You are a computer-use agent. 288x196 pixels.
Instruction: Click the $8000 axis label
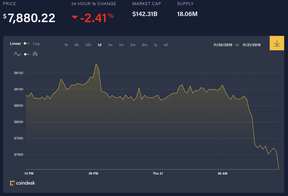click(19, 122)
